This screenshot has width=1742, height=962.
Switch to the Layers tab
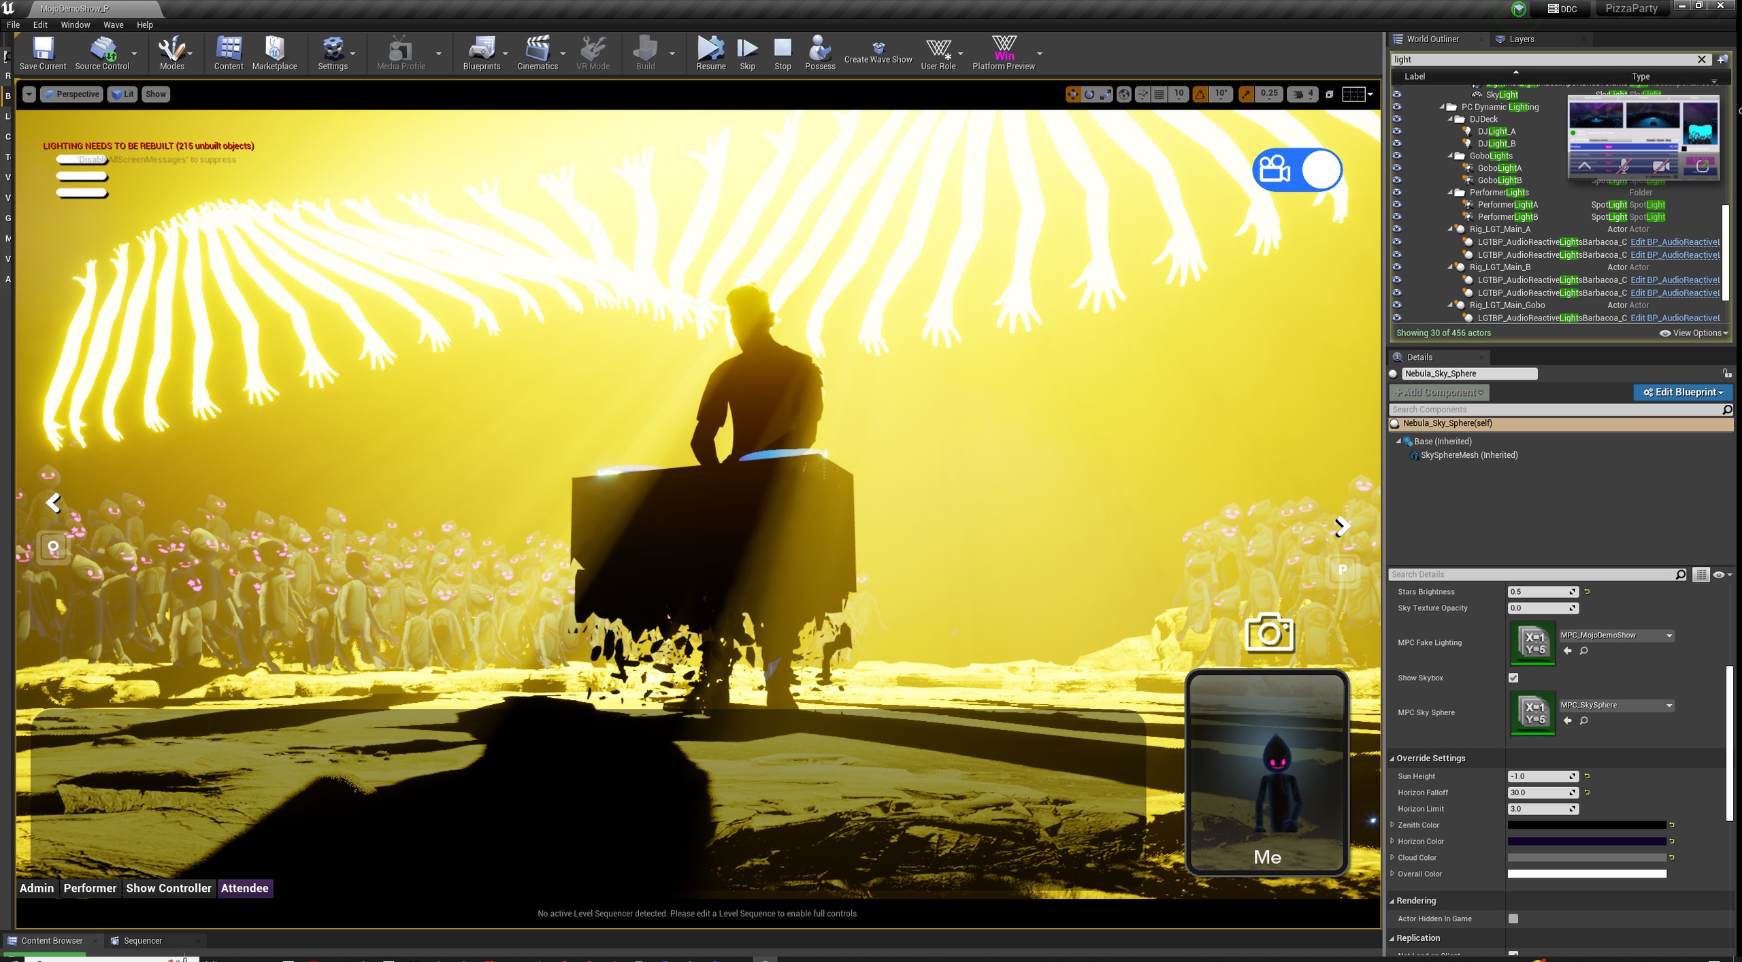(x=1522, y=39)
